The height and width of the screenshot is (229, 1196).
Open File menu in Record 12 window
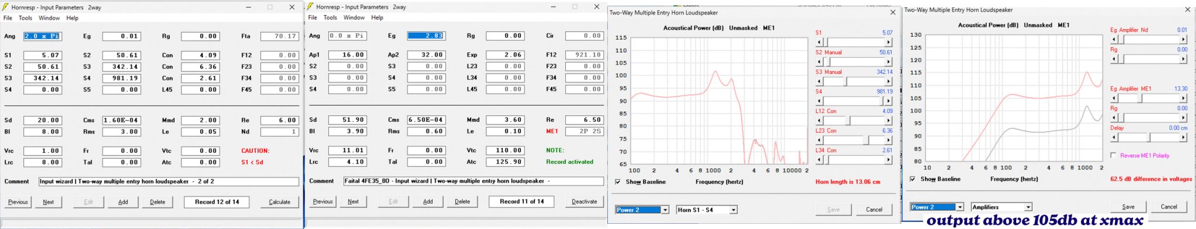click(x=8, y=18)
